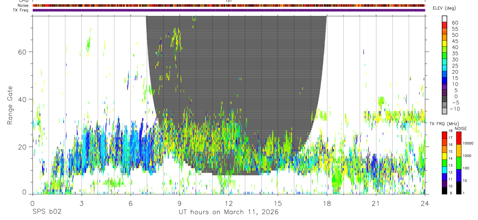
Task: Click the 'SPS b02' label
Action: click(47, 212)
